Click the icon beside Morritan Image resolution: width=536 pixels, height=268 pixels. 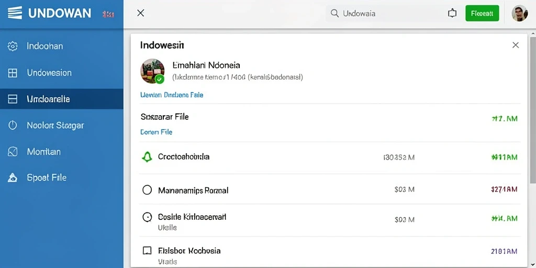pos(13,151)
